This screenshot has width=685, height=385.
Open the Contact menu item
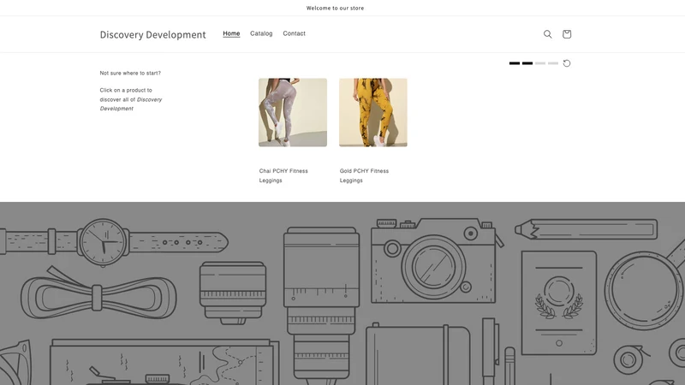click(x=294, y=33)
